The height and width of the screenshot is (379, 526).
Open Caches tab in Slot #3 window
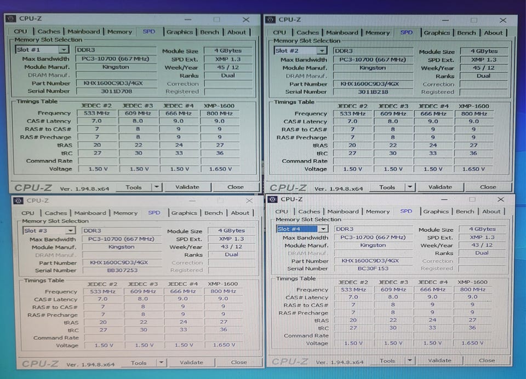56,213
